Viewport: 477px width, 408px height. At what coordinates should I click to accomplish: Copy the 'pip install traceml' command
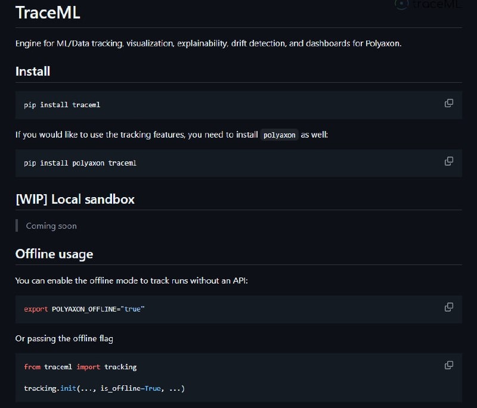(x=449, y=103)
